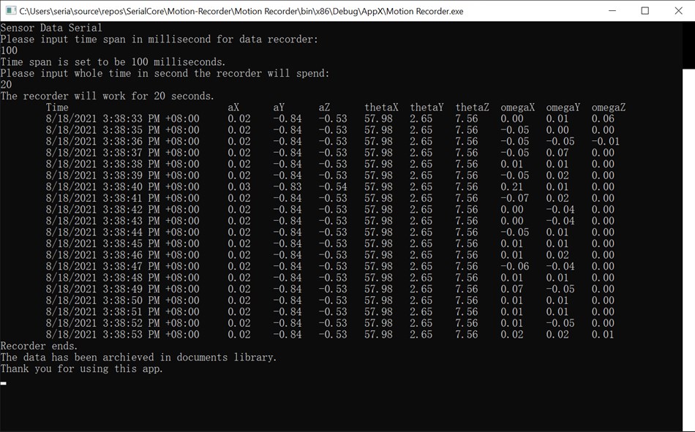Click timestamp '8/18/2021 3:38:41 PM +08:00'
This screenshot has height=432, width=695.
click(122, 198)
